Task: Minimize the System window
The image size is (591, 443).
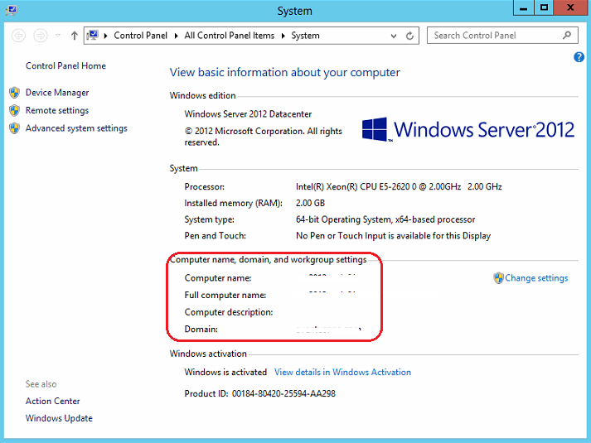Action: tap(524, 8)
